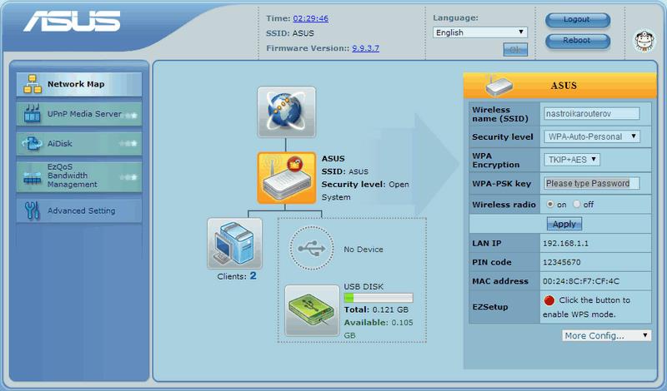667x391 pixels.
Task: Open the Security level dropdown
Action: [592, 136]
